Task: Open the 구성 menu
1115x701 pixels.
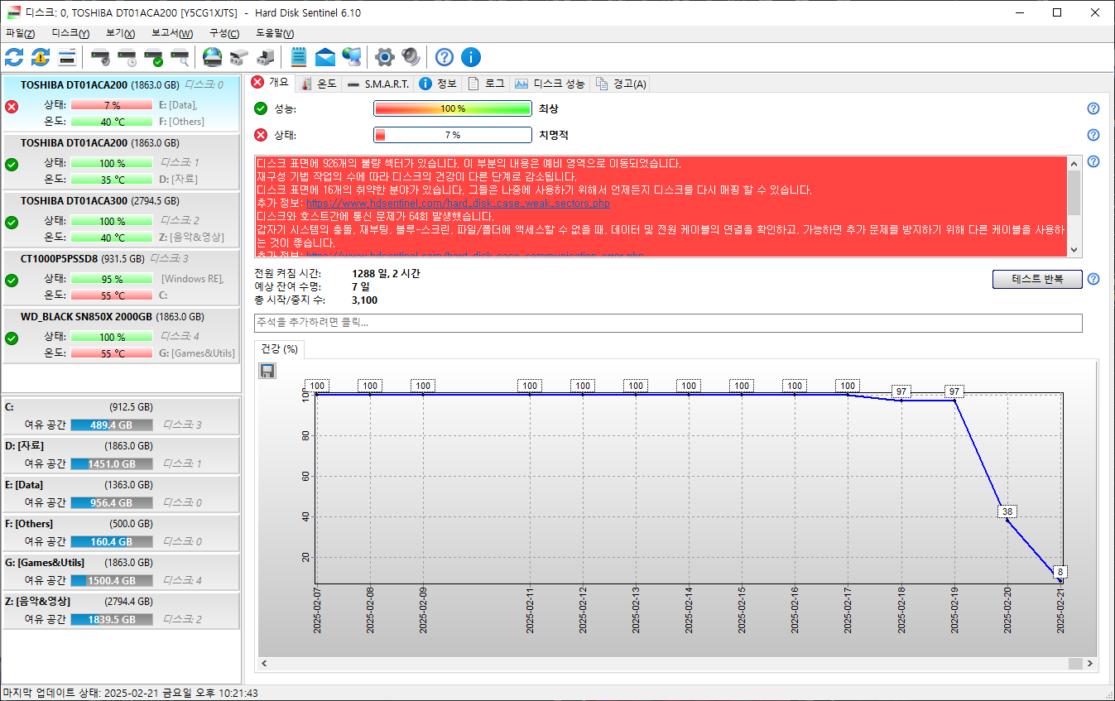Action: [224, 33]
